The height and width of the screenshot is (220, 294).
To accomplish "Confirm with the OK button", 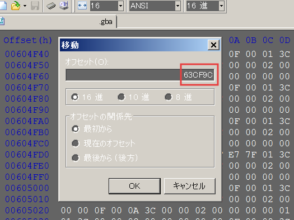I will coord(134,186).
